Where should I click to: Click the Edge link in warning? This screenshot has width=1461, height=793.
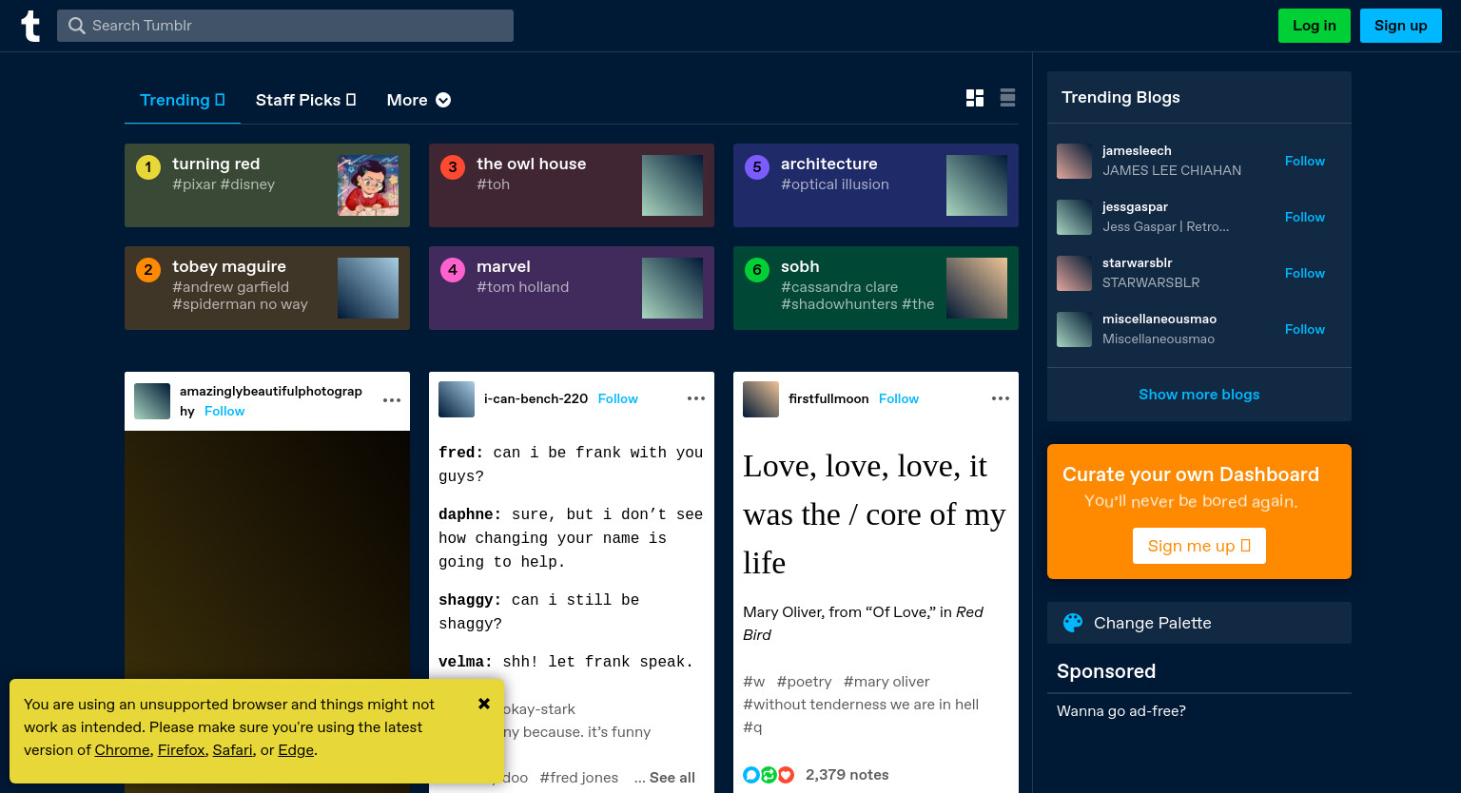(x=296, y=750)
